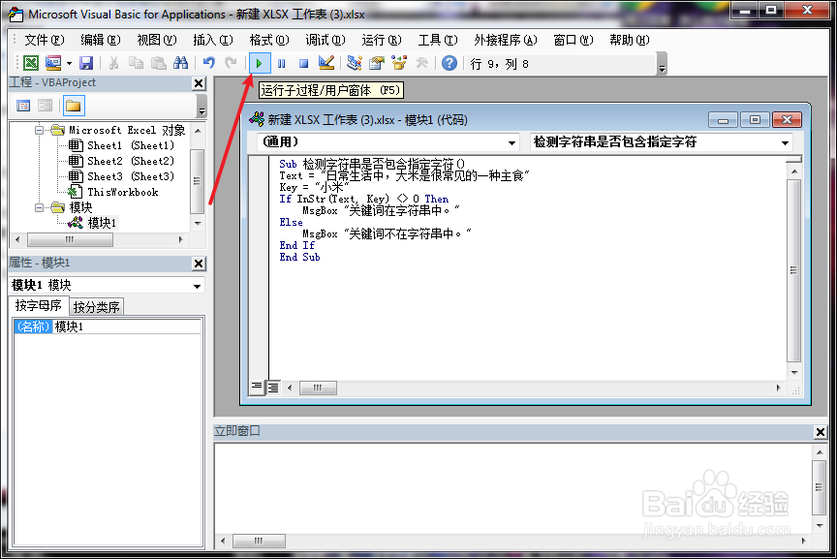Click Insert UserForm toolbar icon
837x559 pixels.
click(x=53, y=63)
